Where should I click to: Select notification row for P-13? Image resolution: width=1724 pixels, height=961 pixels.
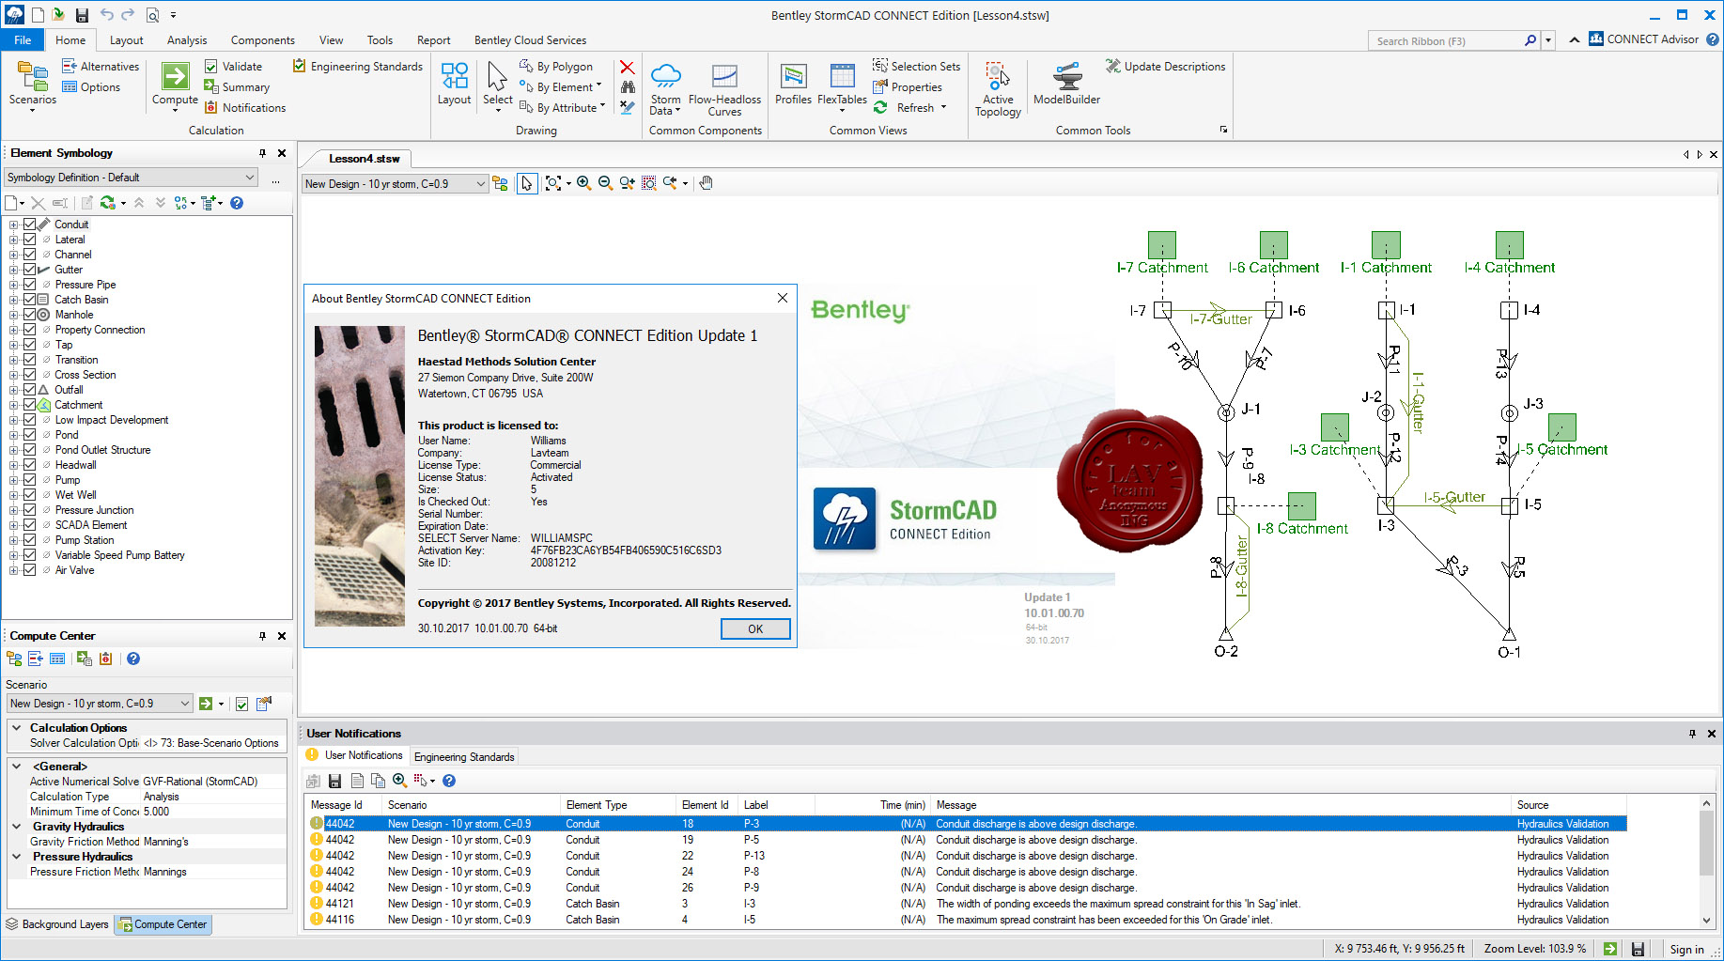[x=965, y=856]
